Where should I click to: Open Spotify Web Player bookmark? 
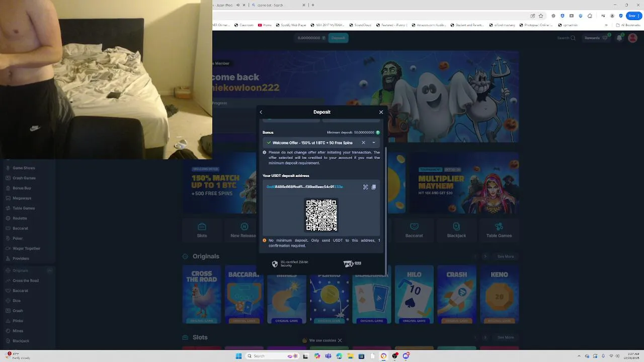[290, 25]
